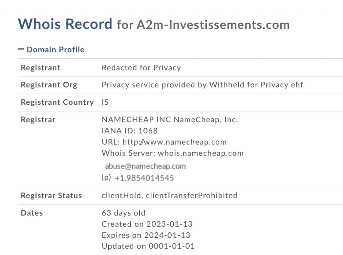Click the 63 days old text
This screenshot has width=343, height=255.
pos(124,213)
